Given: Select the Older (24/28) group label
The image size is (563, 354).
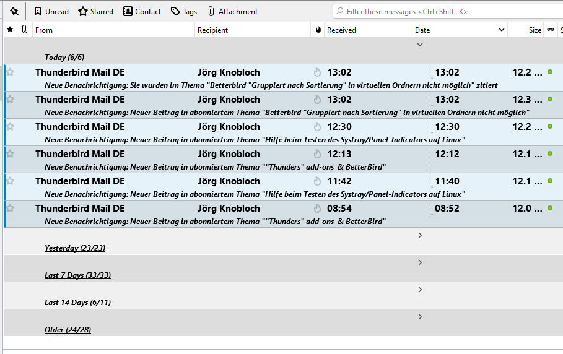Looking at the screenshot, I should [68, 330].
